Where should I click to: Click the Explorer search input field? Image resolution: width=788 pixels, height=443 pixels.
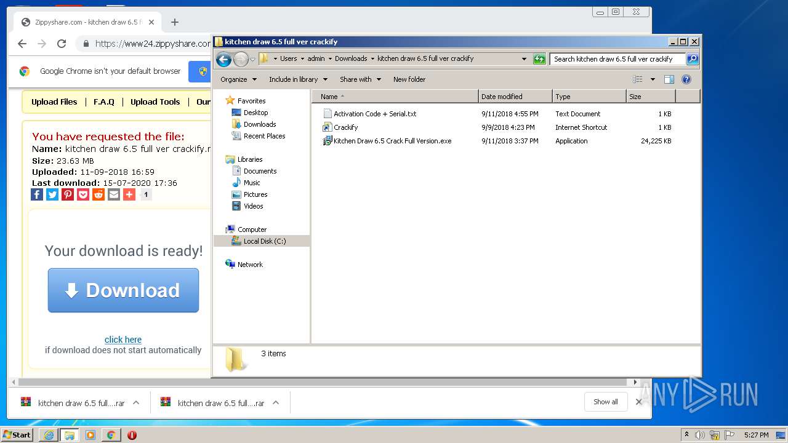pyautogui.click(x=617, y=59)
